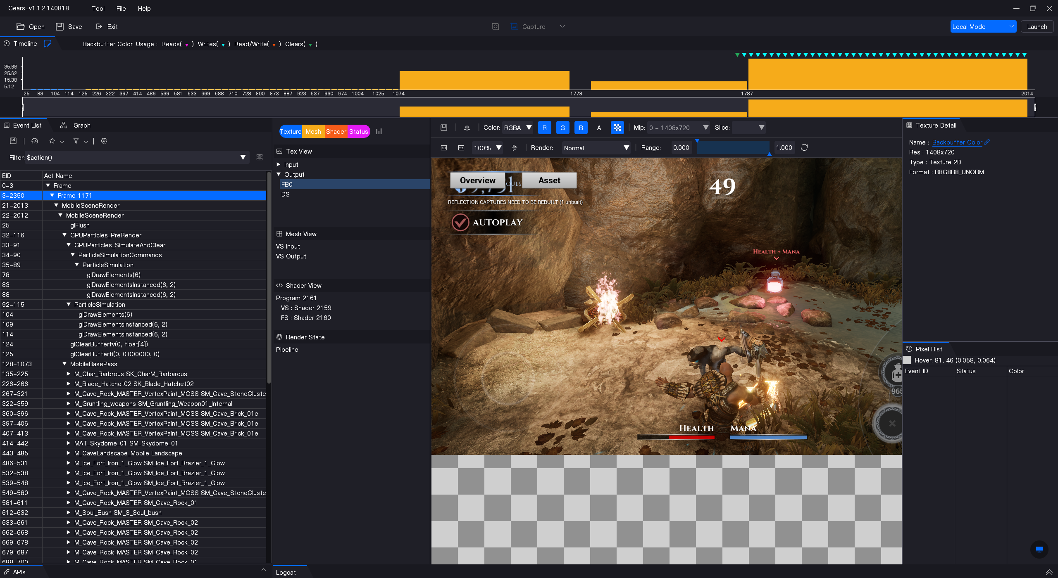Click the fit-to-width icon
The width and height of the screenshot is (1058, 578).
tap(461, 148)
